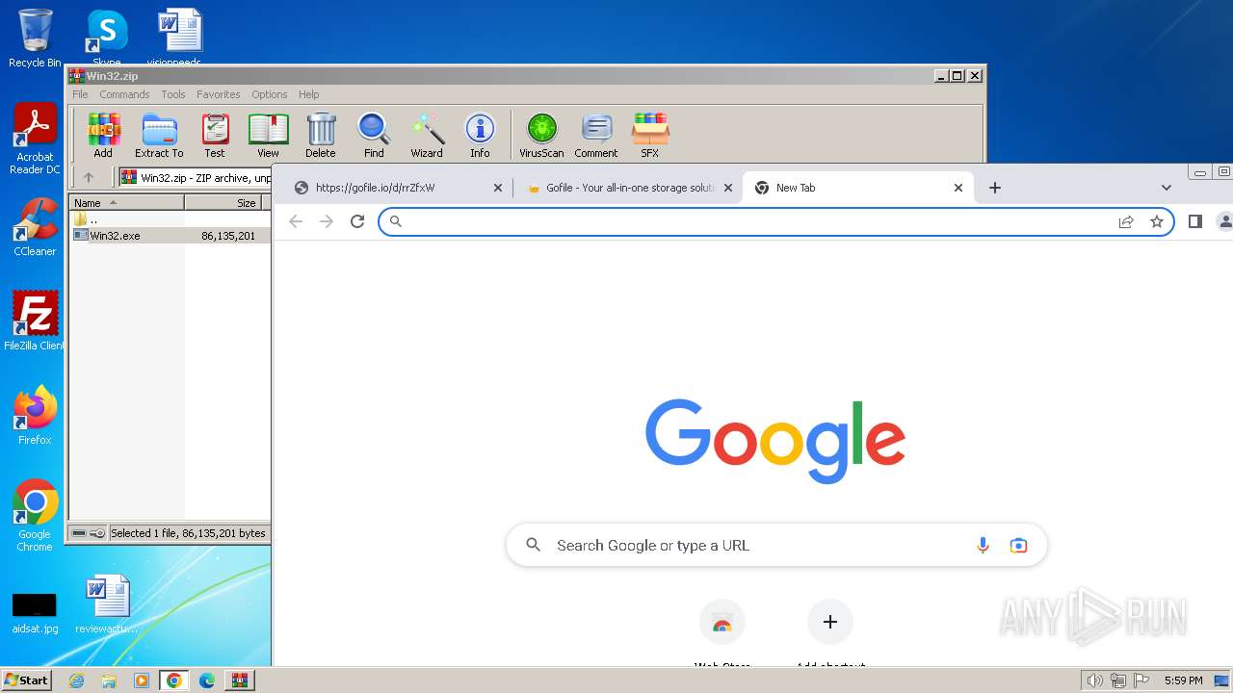1233x693 pixels.
Task: Click Action Center flag tray icon
Action: pyautogui.click(x=1142, y=680)
